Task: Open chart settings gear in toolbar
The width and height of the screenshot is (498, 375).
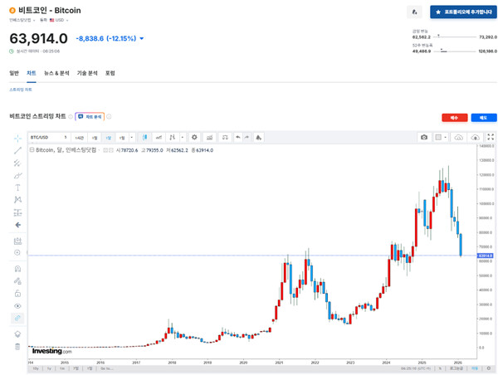Action: [x=194, y=138]
